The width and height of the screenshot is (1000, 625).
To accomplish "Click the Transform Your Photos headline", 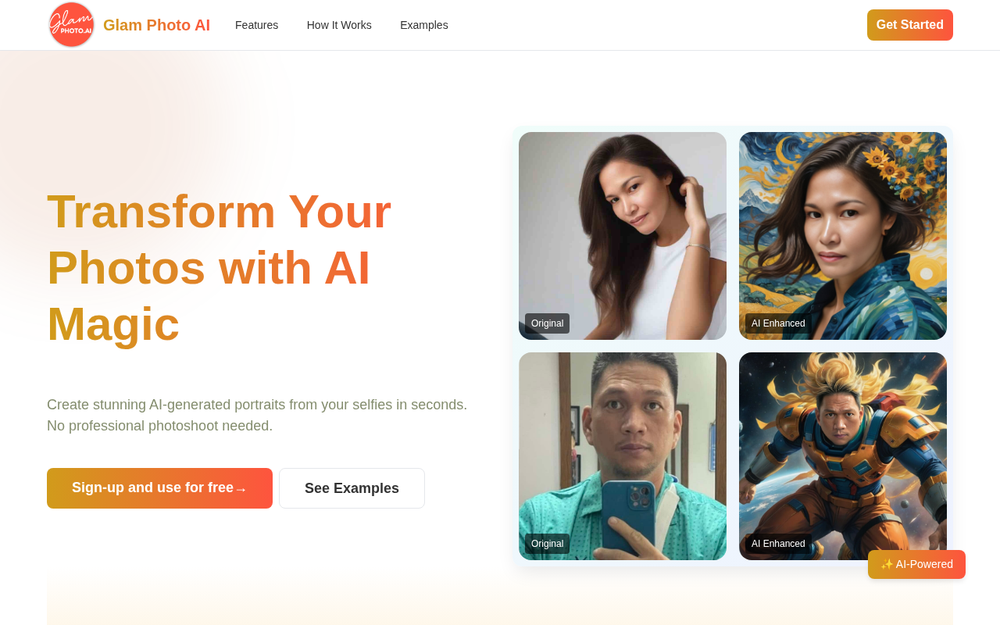I will click(x=220, y=267).
